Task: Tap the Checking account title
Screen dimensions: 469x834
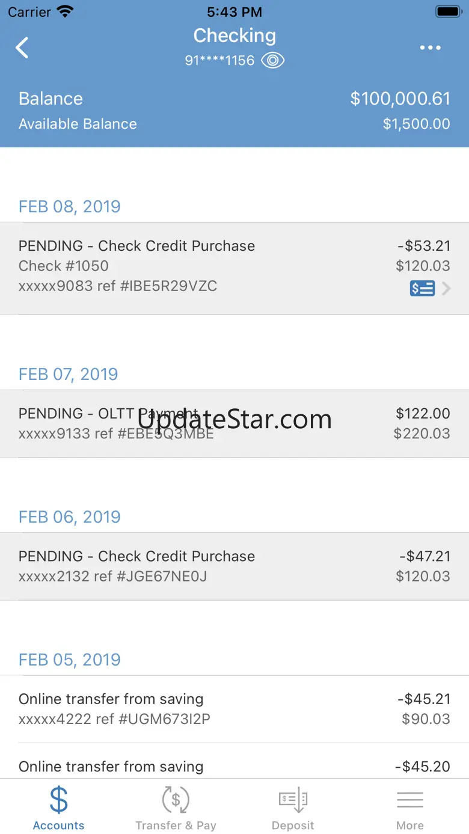Action: pyautogui.click(x=234, y=35)
